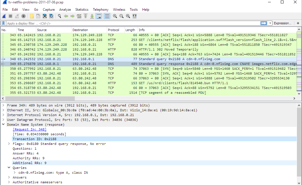Image resolution: width=302 pixels, height=185 pixels.
Task: Open a capture file using folder icon
Action: coord(32,16)
